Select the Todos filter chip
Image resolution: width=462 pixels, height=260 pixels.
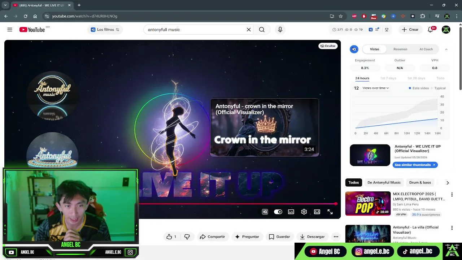coord(354,182)
